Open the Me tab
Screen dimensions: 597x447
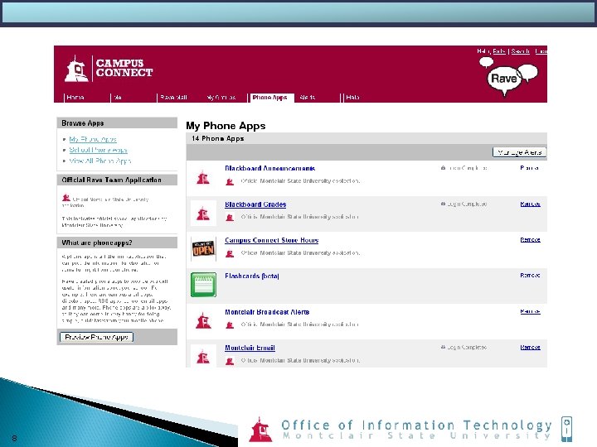coord(117,98)
